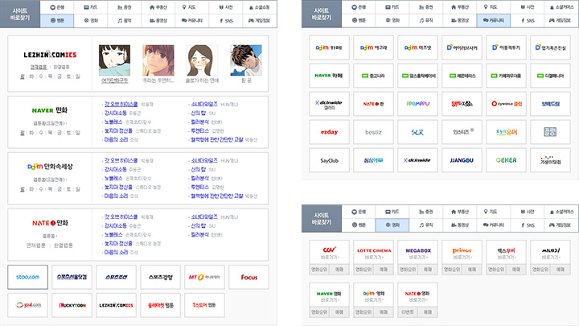The width and height of the screenshot is (579, 326).
Task: Click the Focus newspaper logo
Action: pos(249,277)
